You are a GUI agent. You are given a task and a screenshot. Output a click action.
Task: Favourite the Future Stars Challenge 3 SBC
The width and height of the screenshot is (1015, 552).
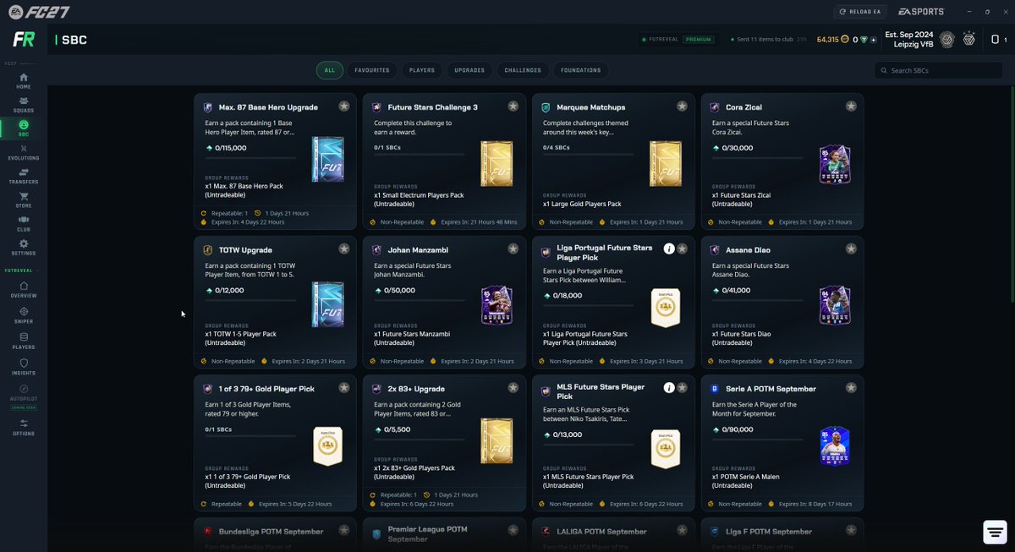[513, 107]
